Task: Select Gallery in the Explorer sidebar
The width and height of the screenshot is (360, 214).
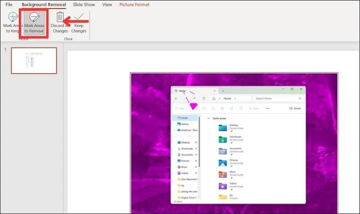Action: click(x=184, y=124)
